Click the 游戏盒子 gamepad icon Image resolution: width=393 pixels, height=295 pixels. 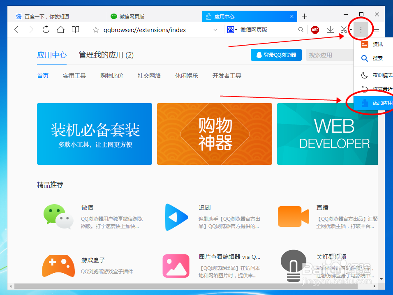pos(58,266)
